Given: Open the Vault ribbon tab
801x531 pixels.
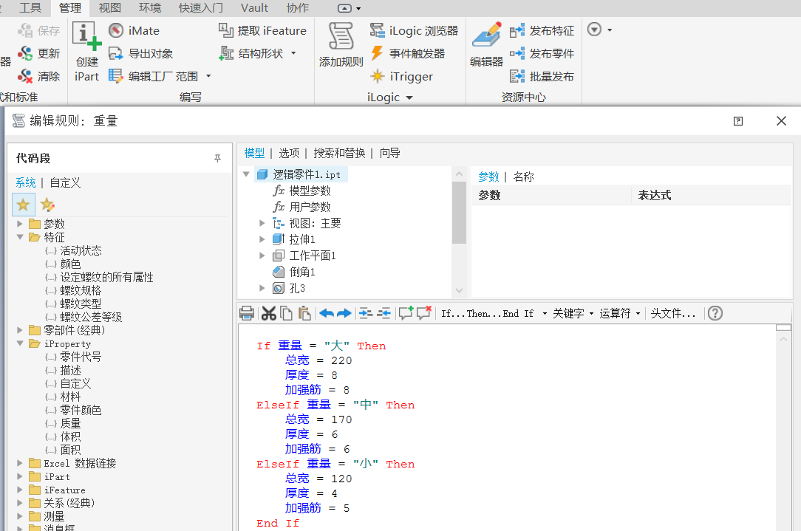Looking at the screenshot, I should point(254,8).
